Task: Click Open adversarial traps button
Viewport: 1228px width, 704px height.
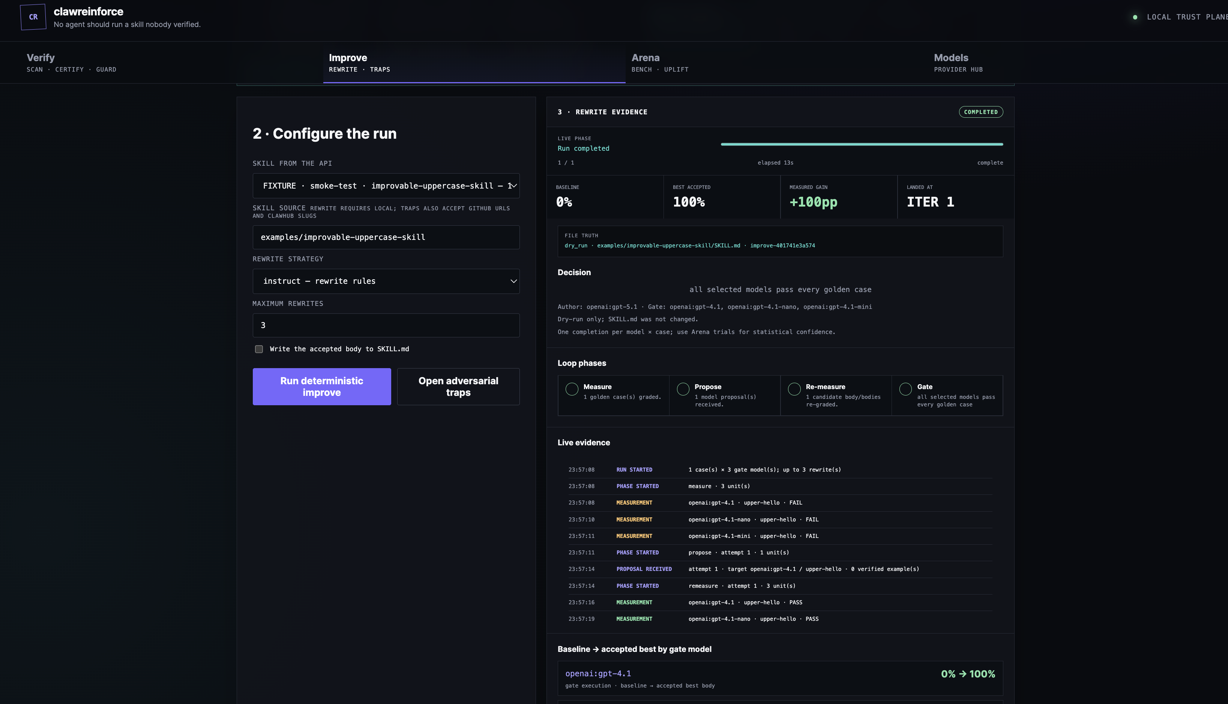Action: tap(458, 386)
